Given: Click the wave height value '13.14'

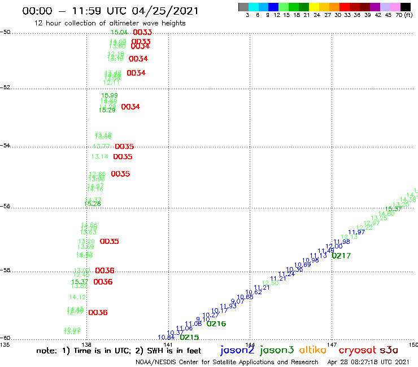Looking at the screenshot, I should click(x=100, y=156).
